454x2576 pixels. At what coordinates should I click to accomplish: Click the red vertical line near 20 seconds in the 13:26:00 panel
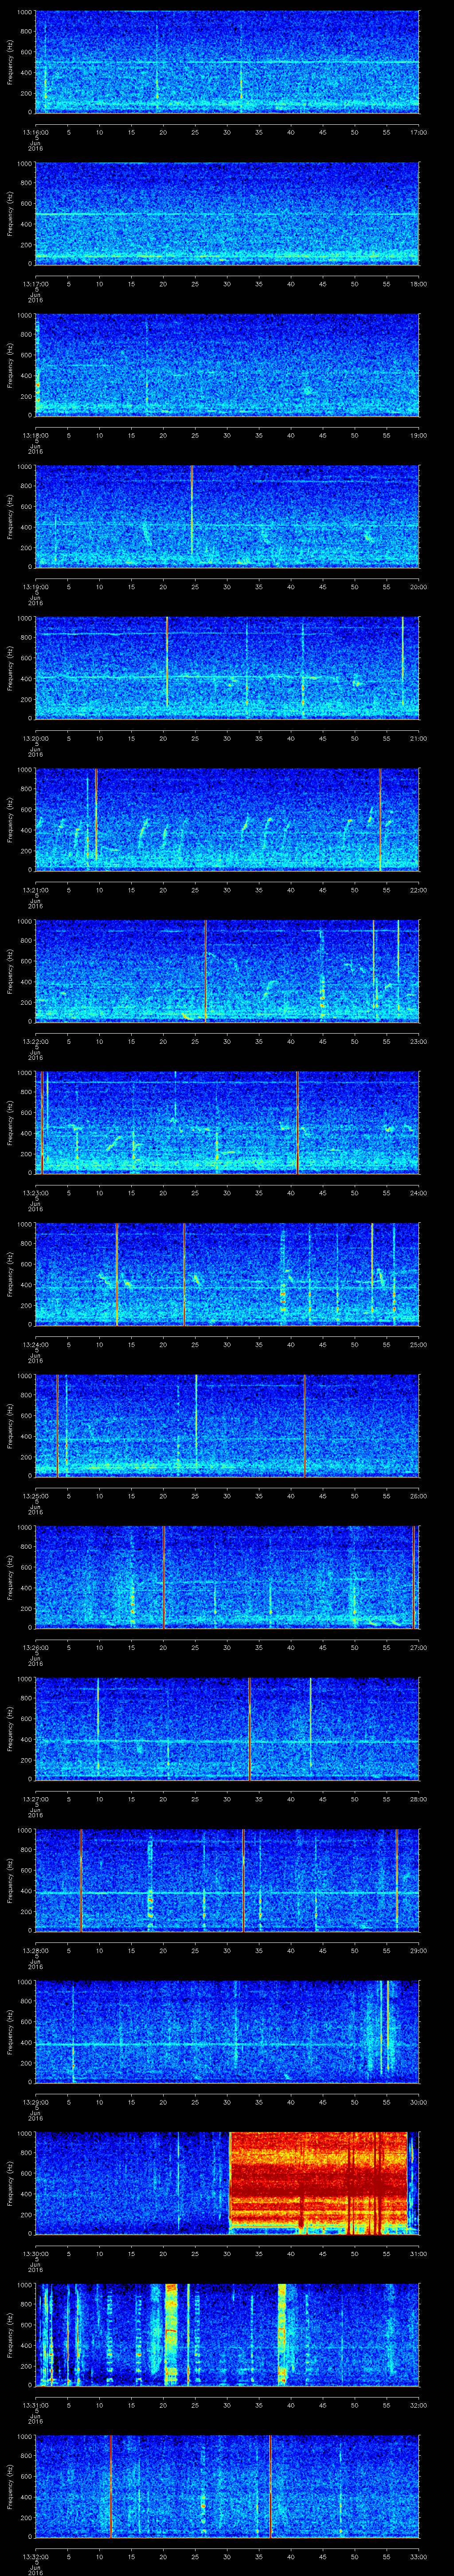(x=164, y=1577)
